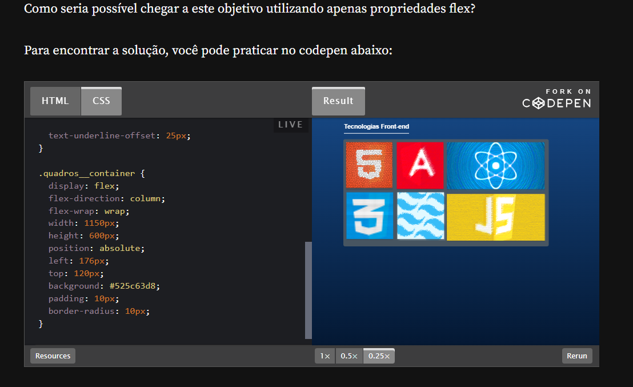Set preview zoom to 0.5×
This screenshot has width=633, height=387.
[x=349, y=356]
